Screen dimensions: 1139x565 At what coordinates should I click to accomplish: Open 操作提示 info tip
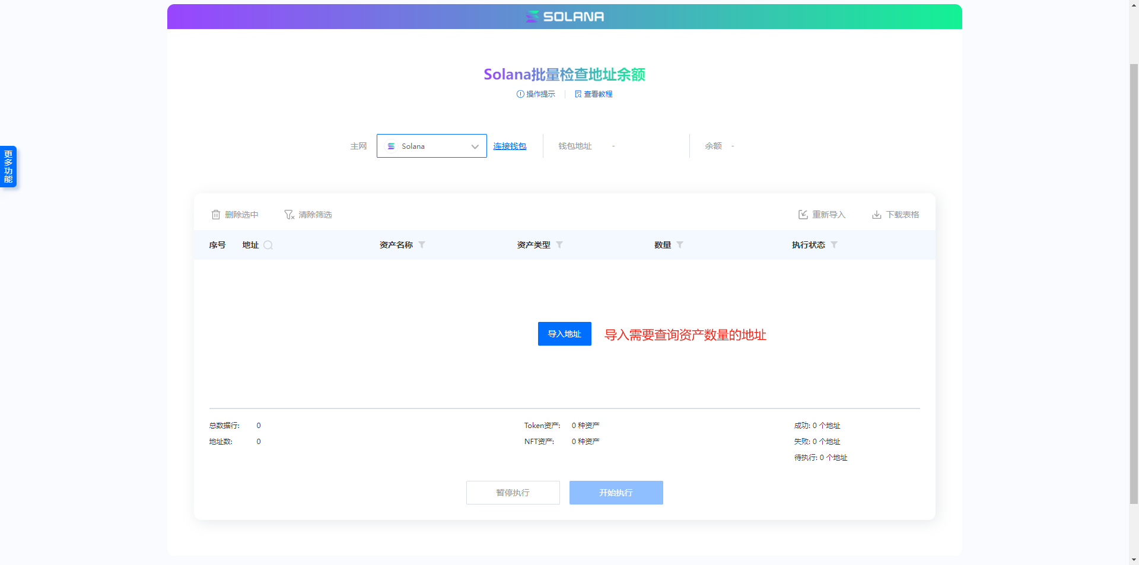pyautogui.click(x=536, y=94)
